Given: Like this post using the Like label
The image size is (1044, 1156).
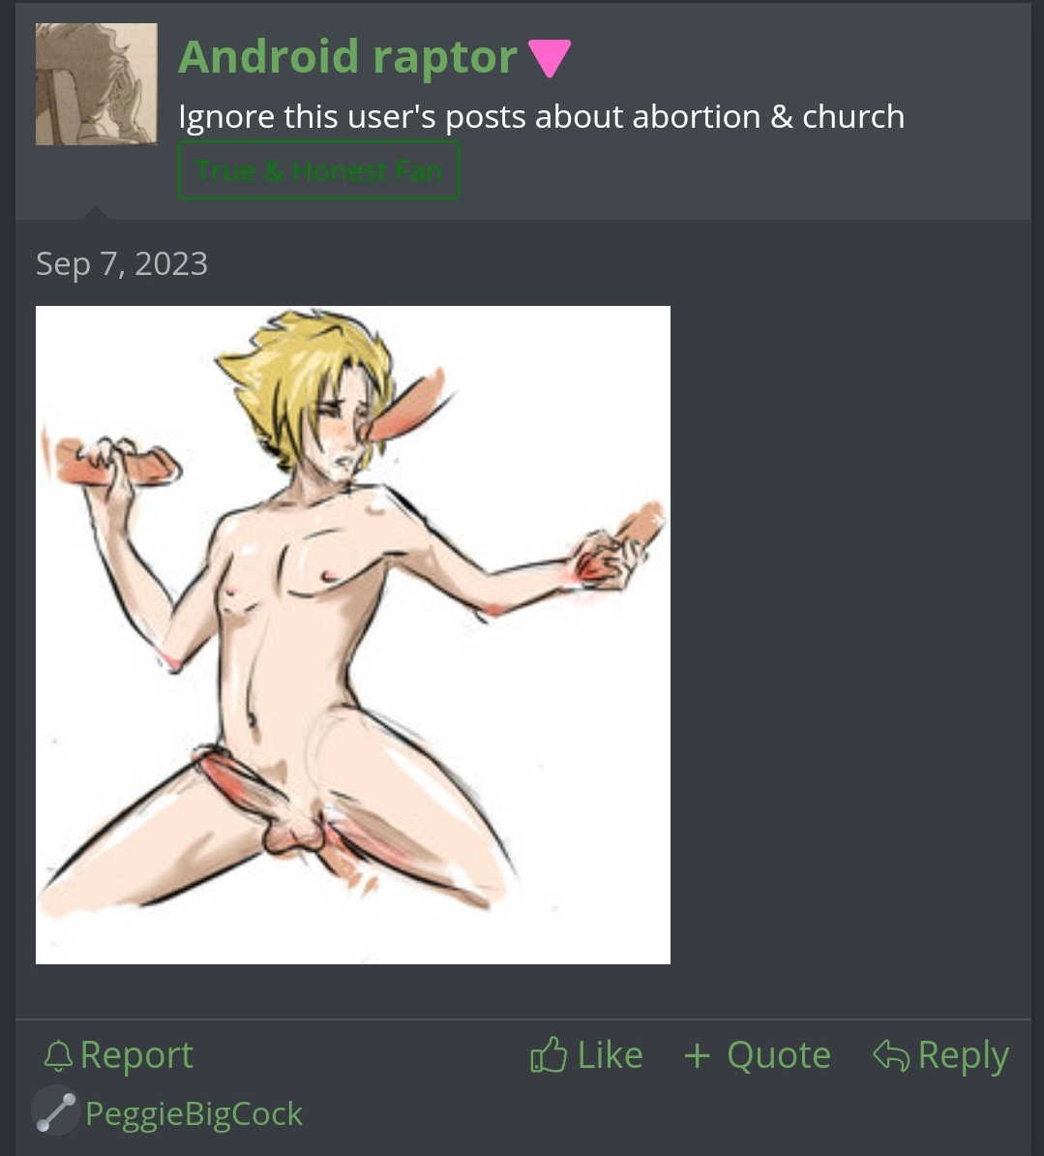Looking at the screenshot, I should coord(610,1055).
